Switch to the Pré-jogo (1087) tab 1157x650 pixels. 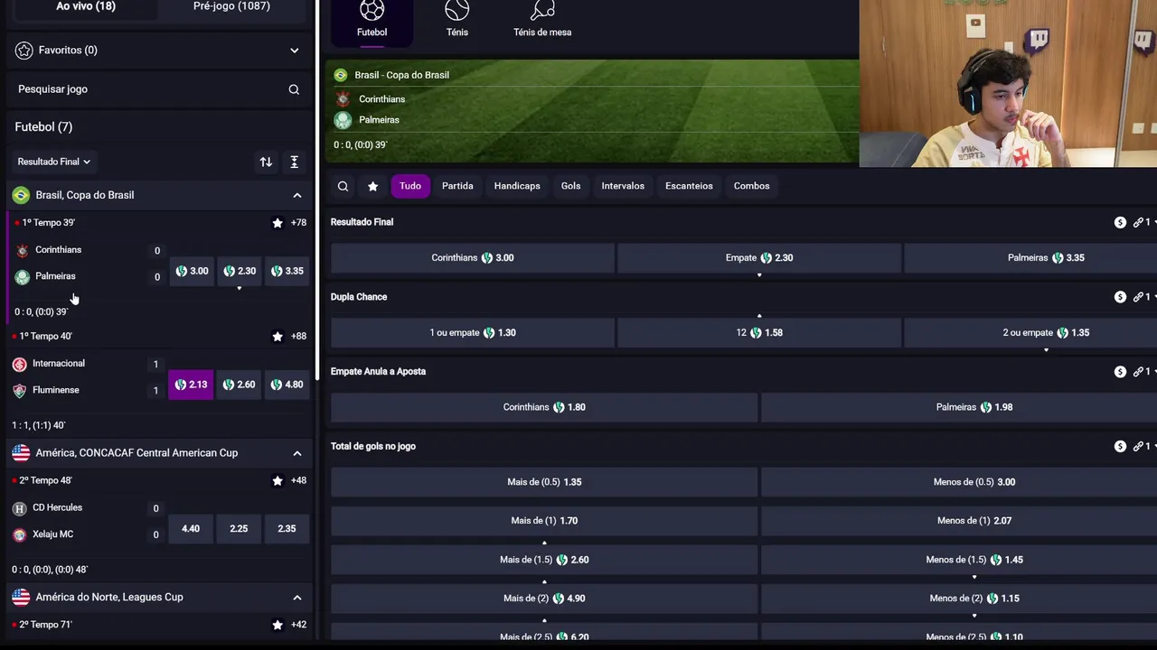[x=231, y=7]
